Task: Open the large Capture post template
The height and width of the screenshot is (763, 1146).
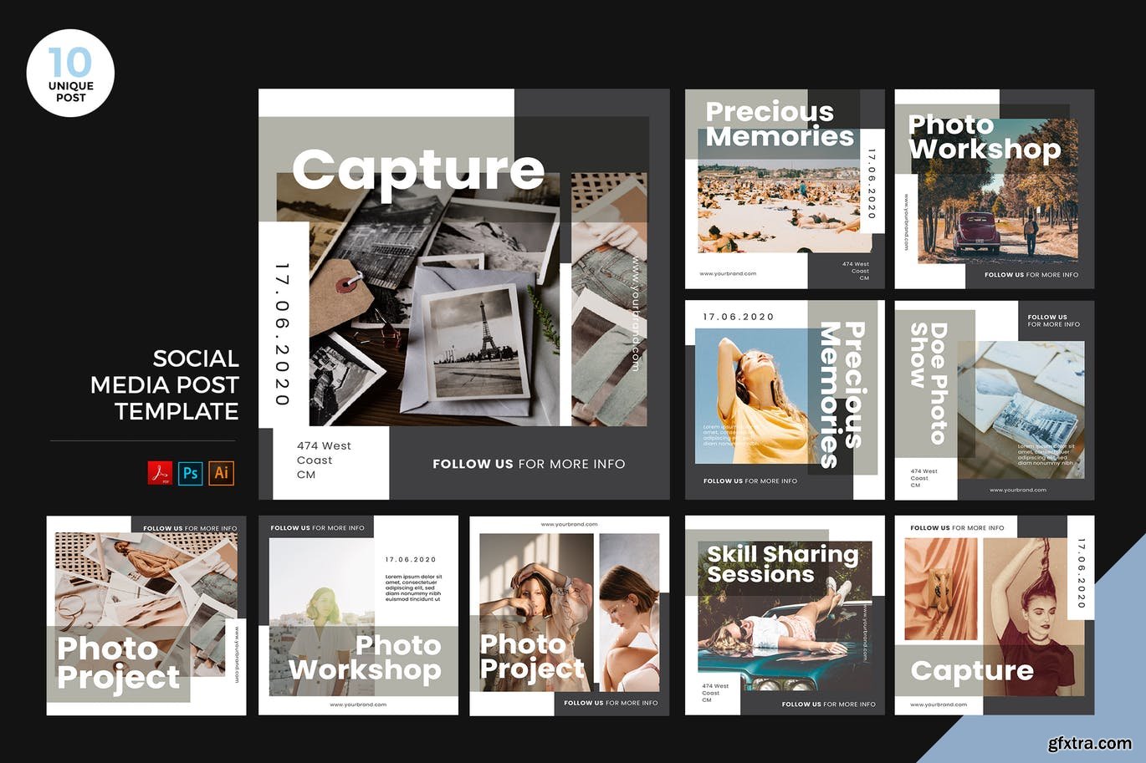Action: click(463, 294)
